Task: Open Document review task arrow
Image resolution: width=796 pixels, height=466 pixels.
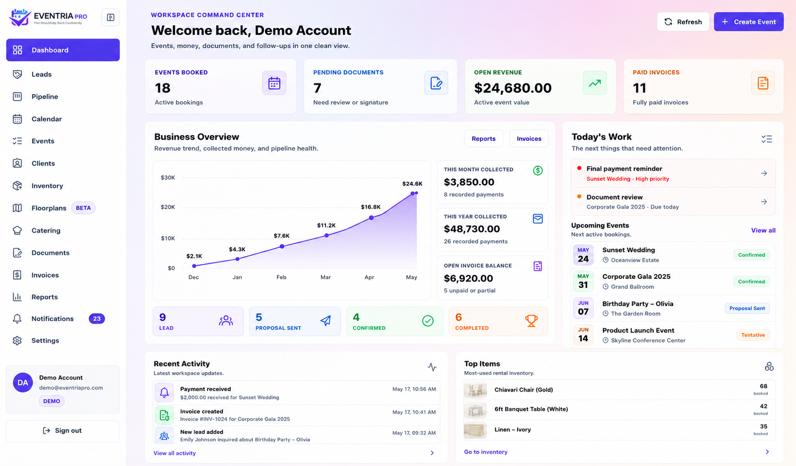Action: [x=764, y=202]
